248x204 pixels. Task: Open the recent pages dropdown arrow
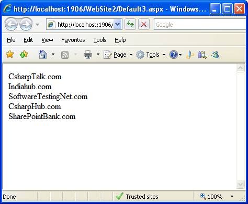pos(37,25)
